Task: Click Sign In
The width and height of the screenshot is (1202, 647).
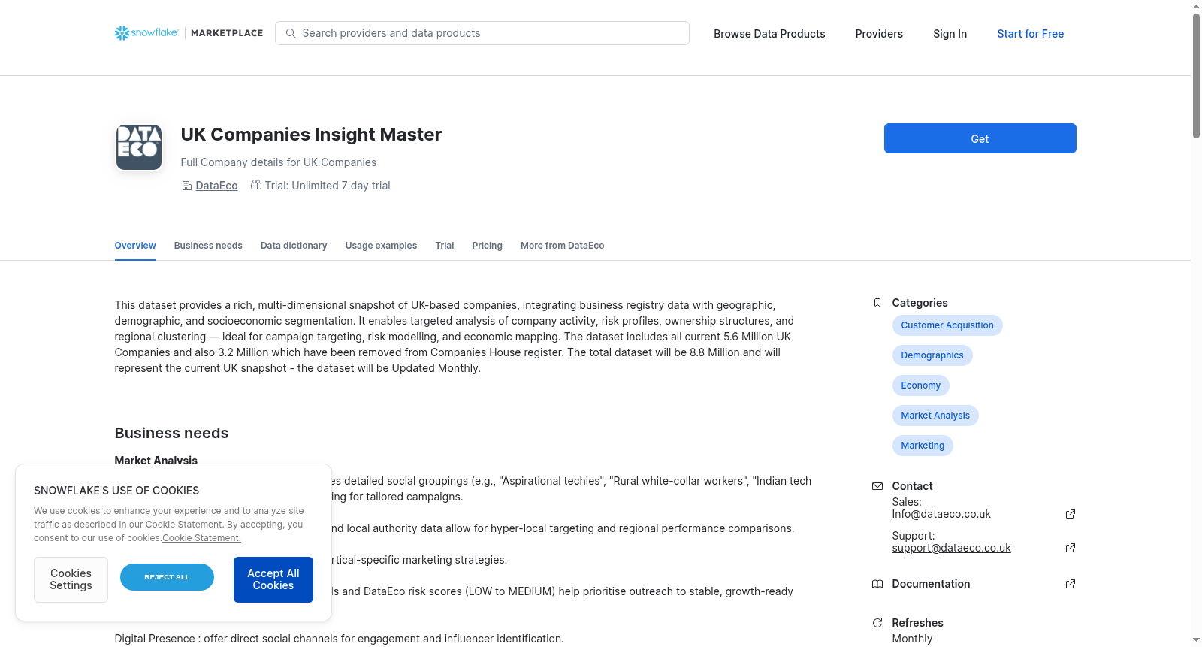Action: tap(950, 34)
